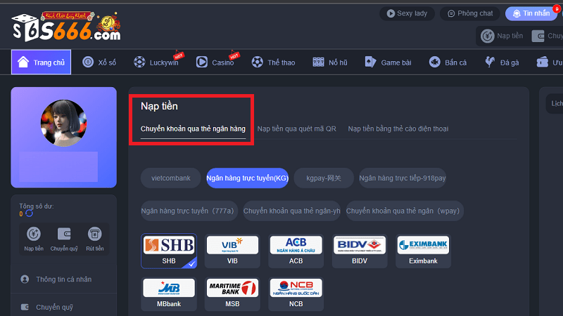
Task: Click the Thông tin cá nhân person icon
Action: tap(25, 279)
